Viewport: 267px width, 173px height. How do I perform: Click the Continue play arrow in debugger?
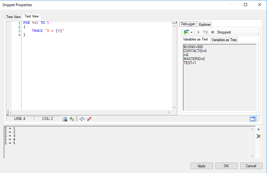click(x=198, y=32)
